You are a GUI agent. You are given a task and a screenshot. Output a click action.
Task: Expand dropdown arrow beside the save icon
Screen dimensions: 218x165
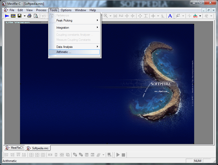(25, 16)
